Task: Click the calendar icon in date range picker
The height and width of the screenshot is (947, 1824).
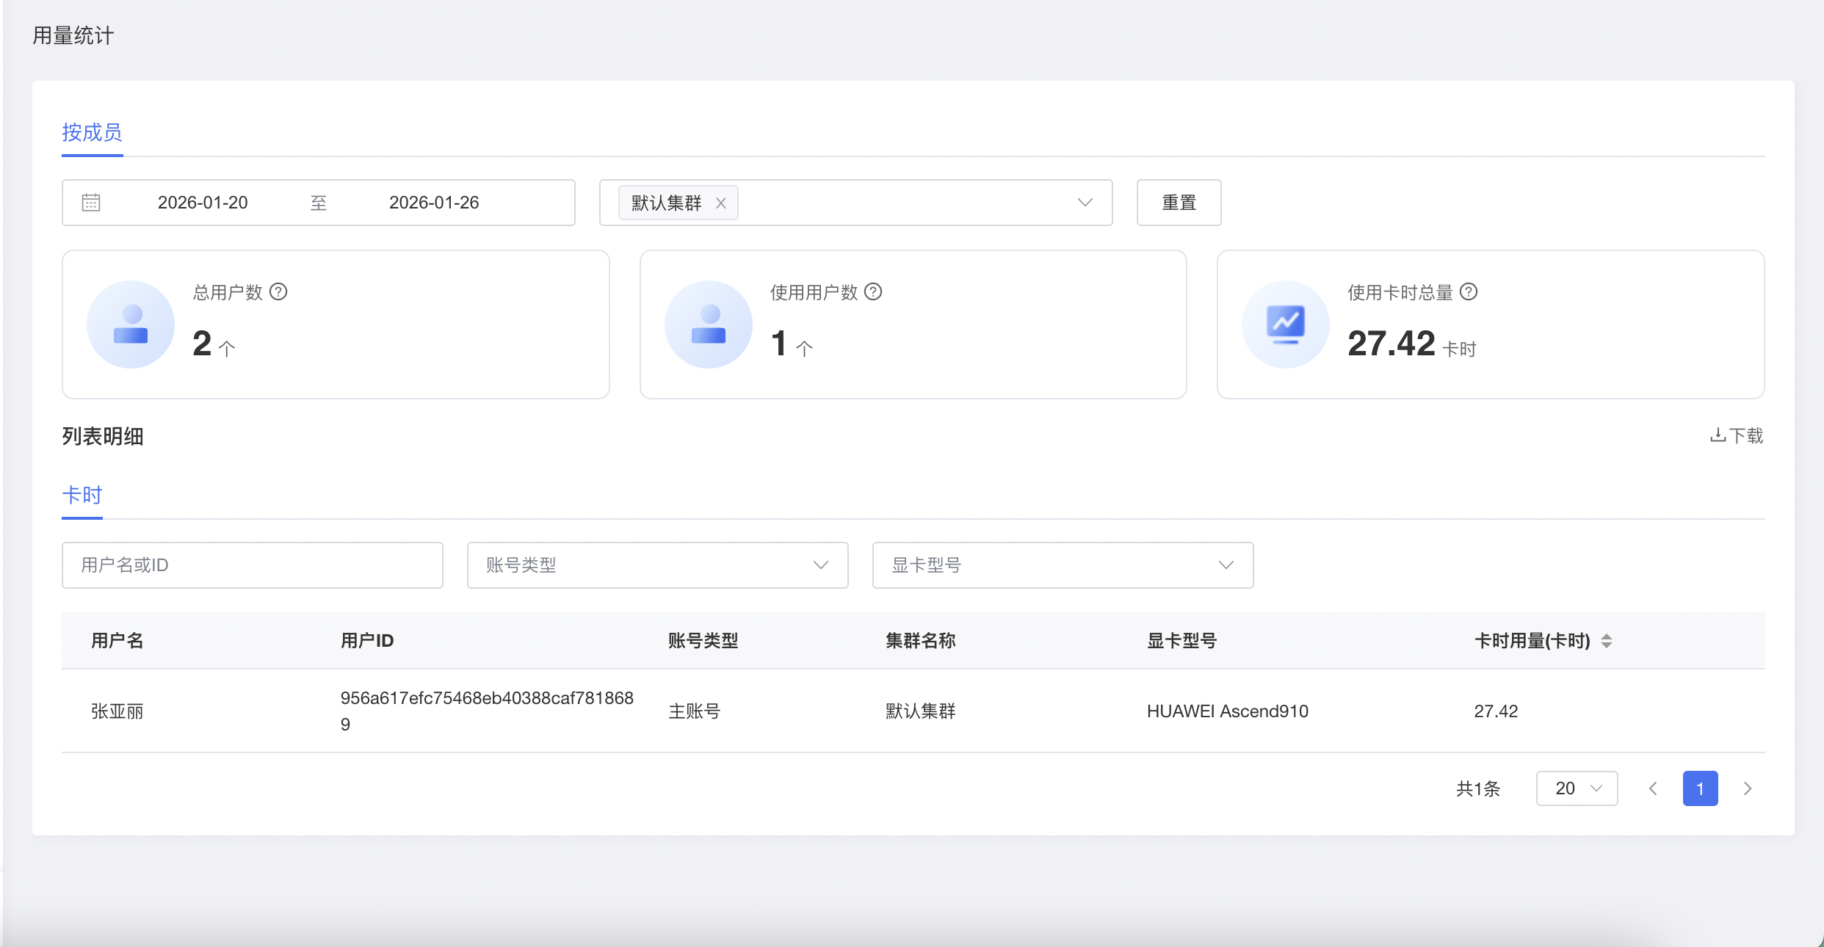Action: coord(91,203)
